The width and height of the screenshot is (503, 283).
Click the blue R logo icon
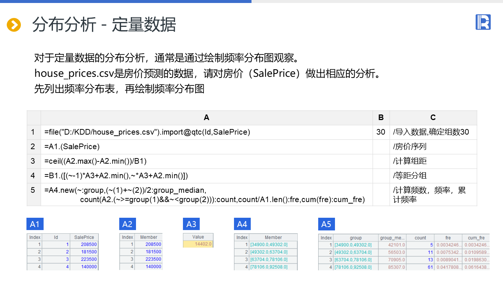pyautogui.click(x=483, y=22)
